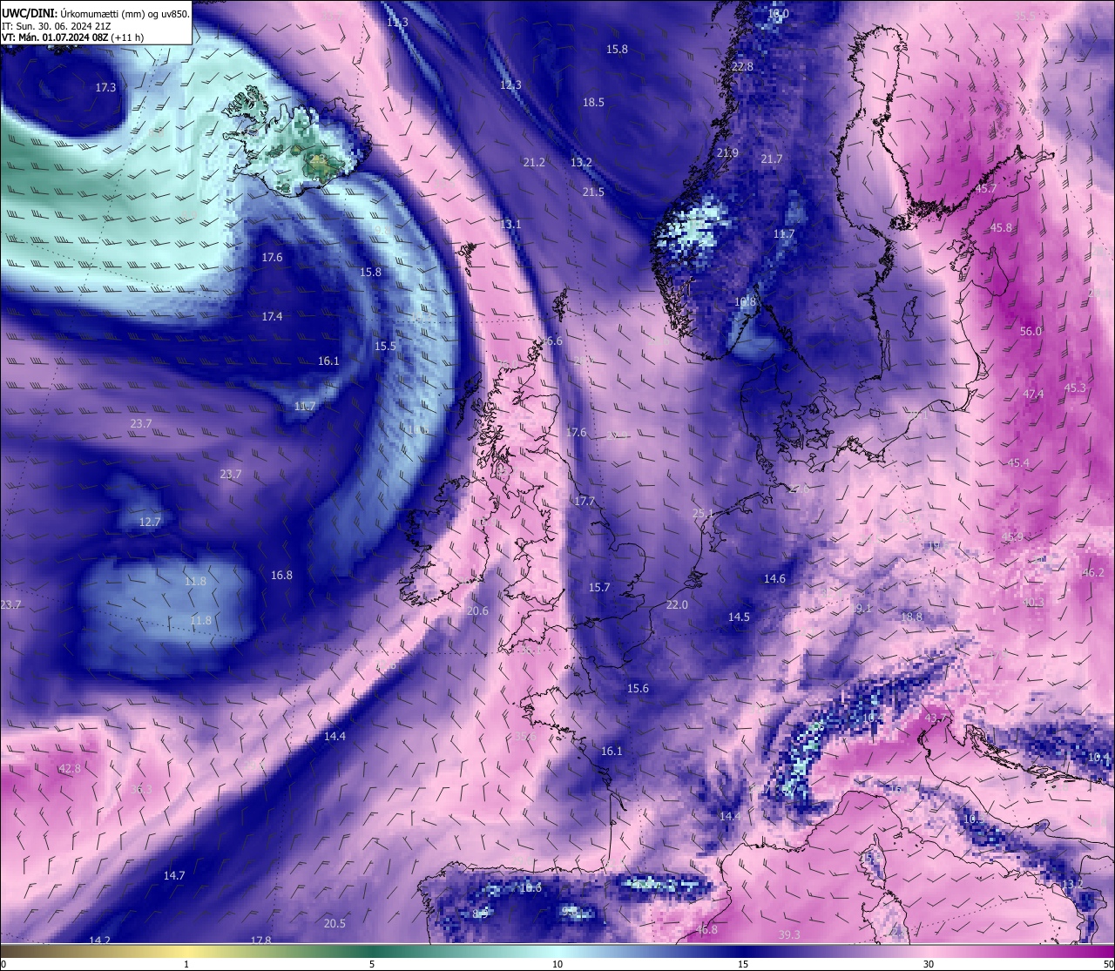Click the 21.9 value over Norway
This screenshot has width=1115, height=971.
point(727,153)
